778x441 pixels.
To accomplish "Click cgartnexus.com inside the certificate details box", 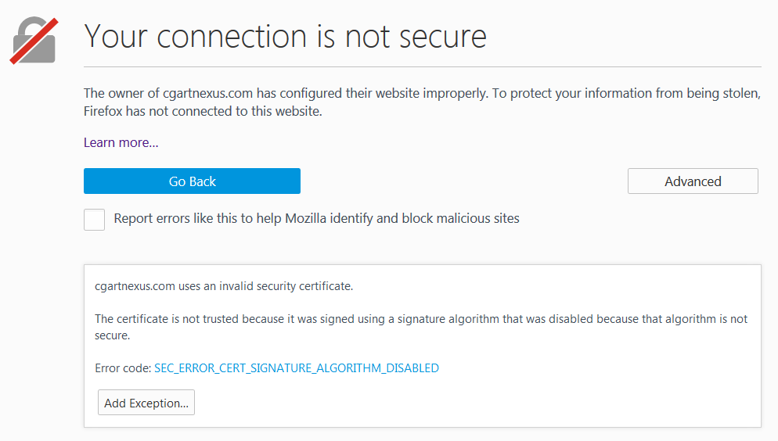I will pyautogui.click(x=135, y=286).
